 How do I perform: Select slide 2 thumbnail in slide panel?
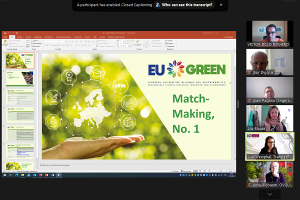(20, 78)
